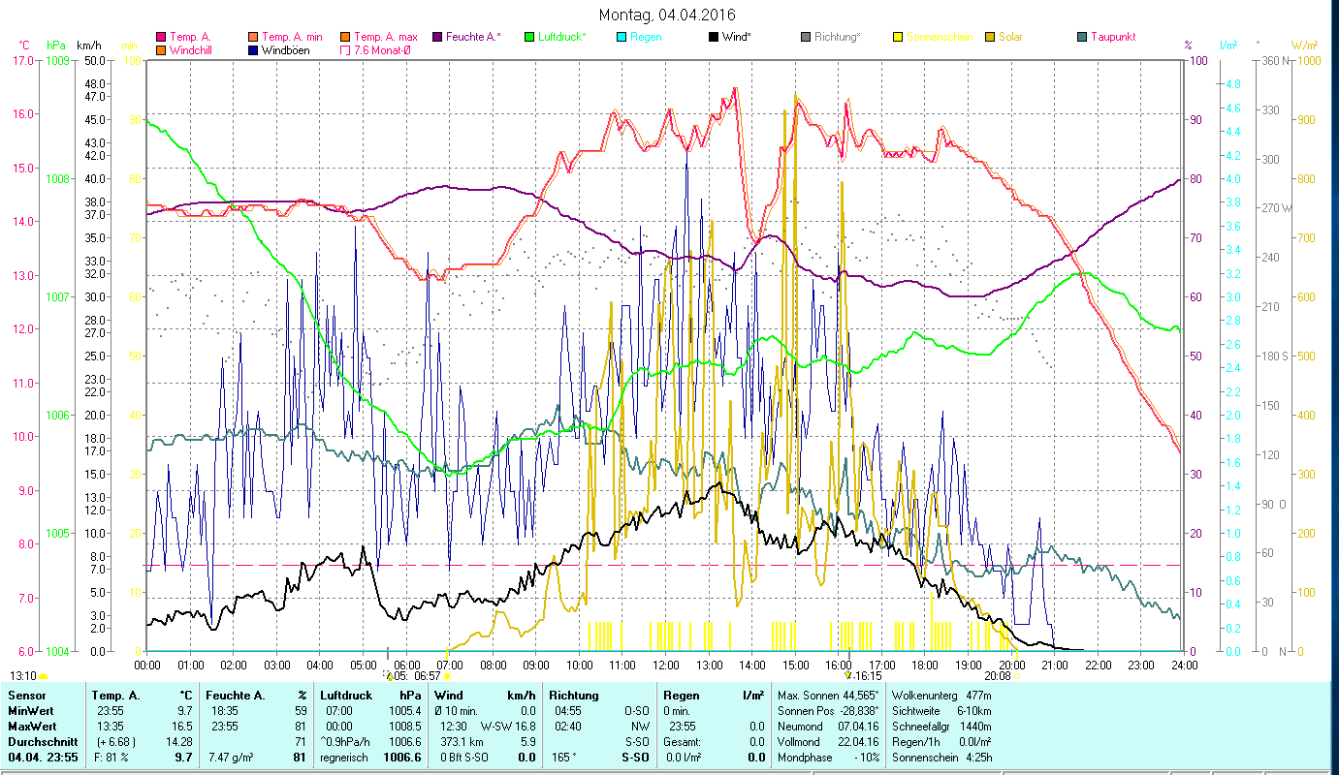
Task: Click the "^0.9hPa/h" pressure trend
Action: coord(346,741)
